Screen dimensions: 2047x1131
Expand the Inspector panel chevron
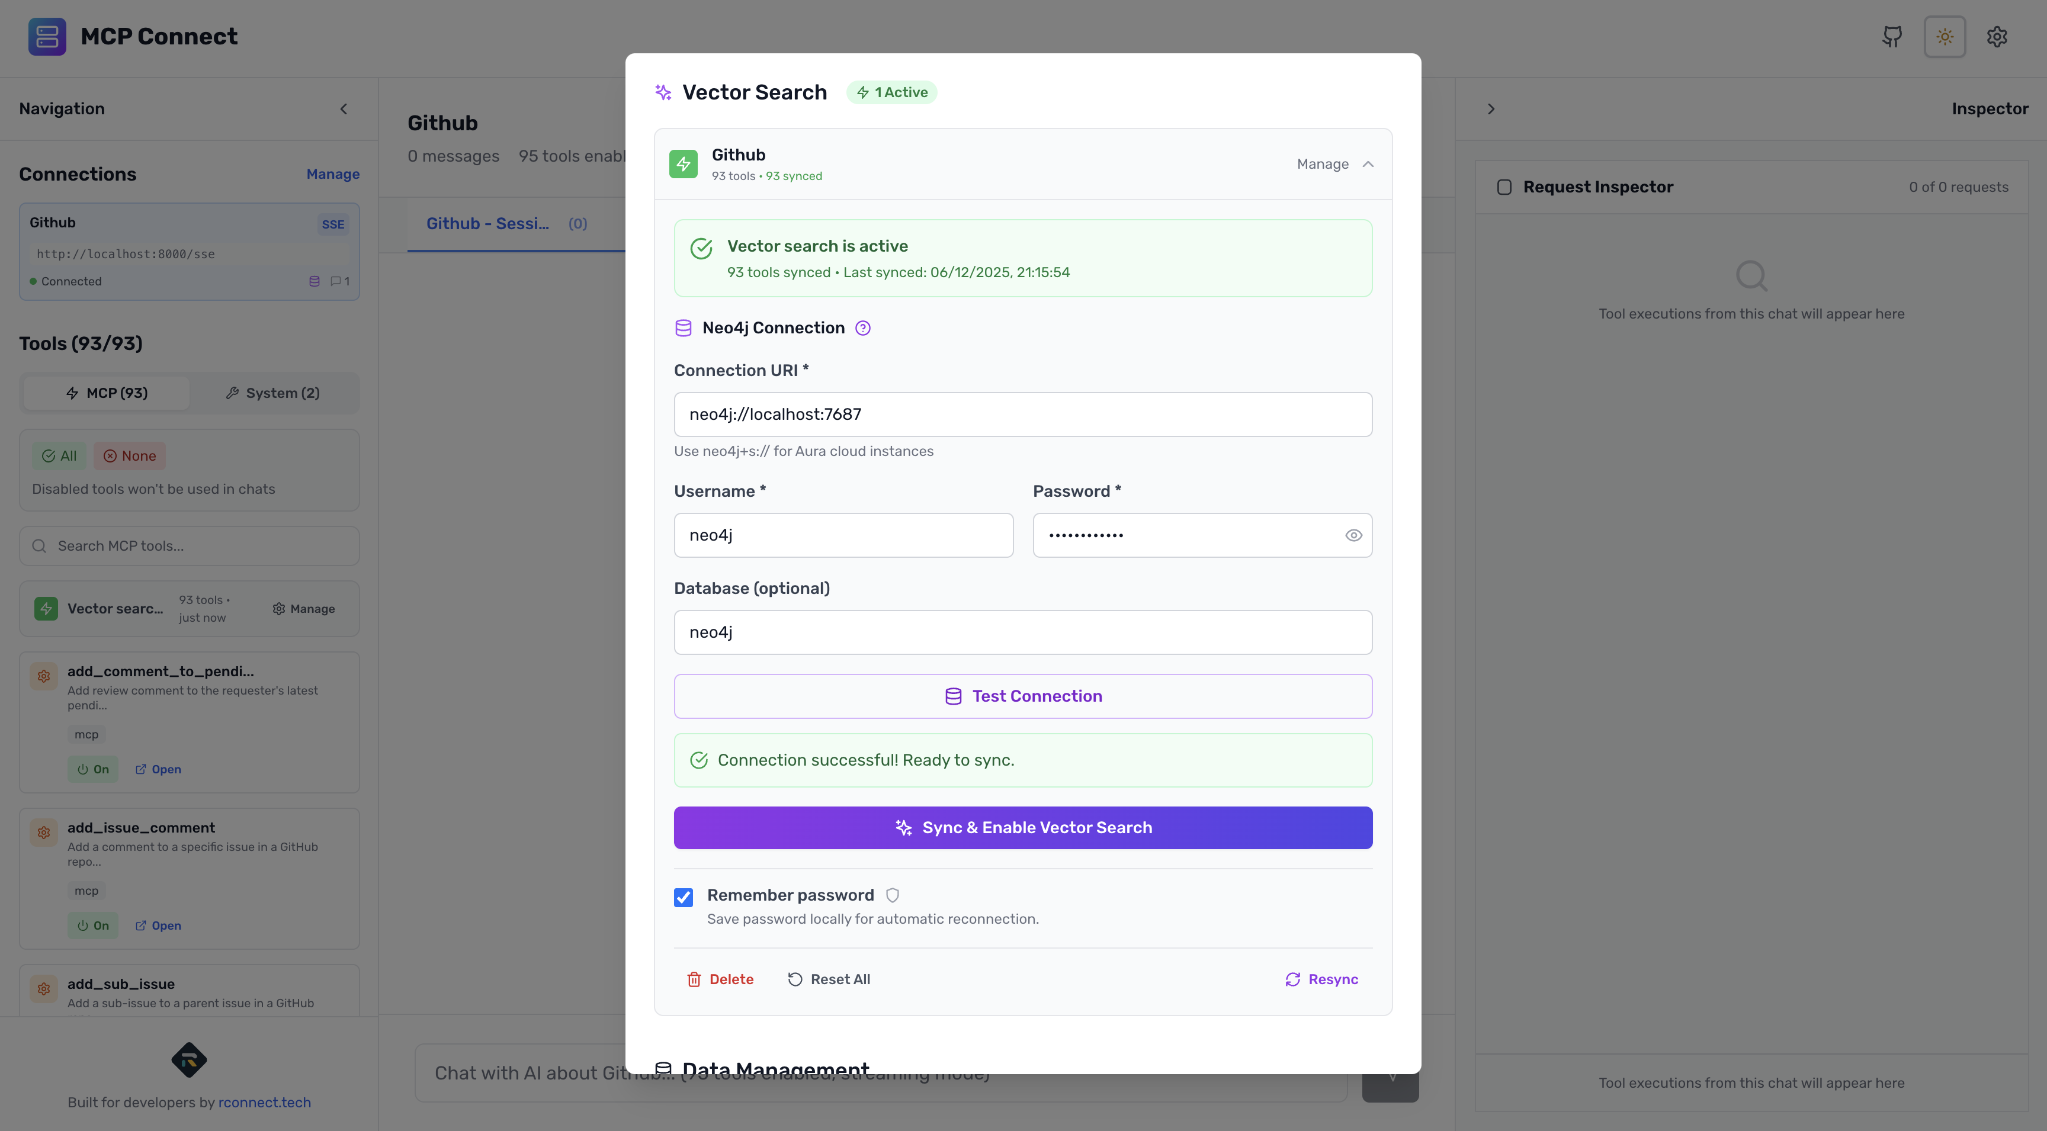tap(1491, 109)
